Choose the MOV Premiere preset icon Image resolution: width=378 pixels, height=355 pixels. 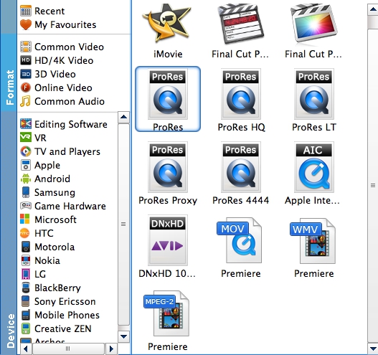pyautogui.click(x=239, y=240)
